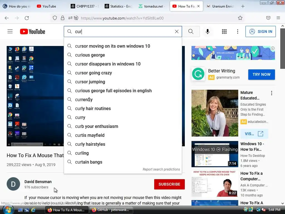Open the ad info icon on banner
Image resolution: width=285 pixels, height=214 pixels.
tap(273, 48)
